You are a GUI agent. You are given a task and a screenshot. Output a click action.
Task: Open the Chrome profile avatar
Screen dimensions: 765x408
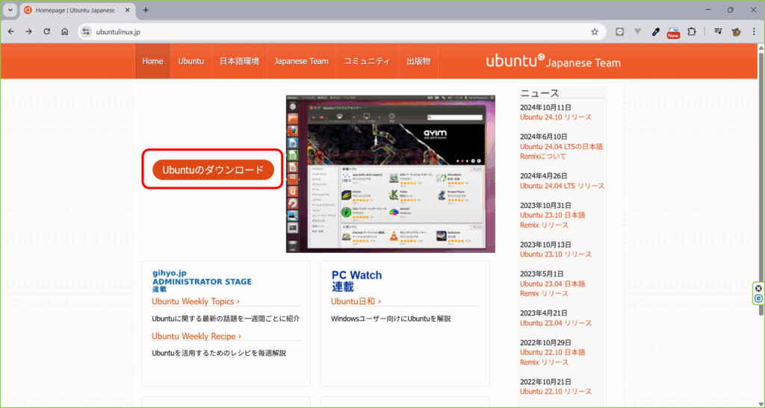tap(736, 31)
